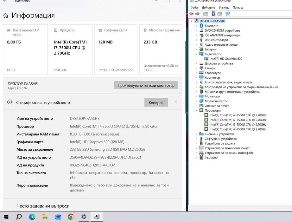Select the Монитори icon
The height and width of the screenshot is (222, 292).
point(201,96)
